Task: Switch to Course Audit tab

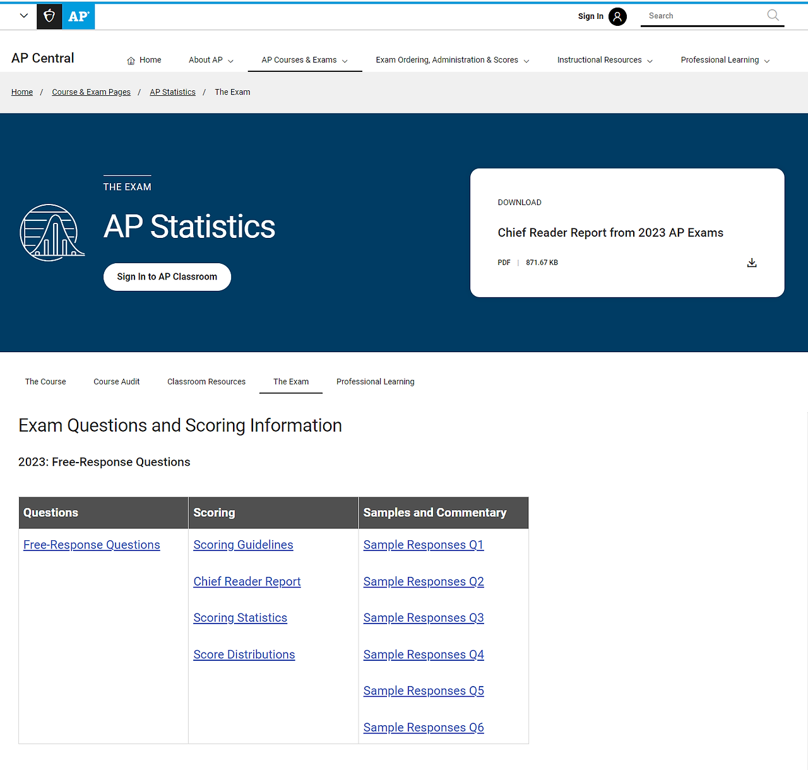Action: point(117,382)
